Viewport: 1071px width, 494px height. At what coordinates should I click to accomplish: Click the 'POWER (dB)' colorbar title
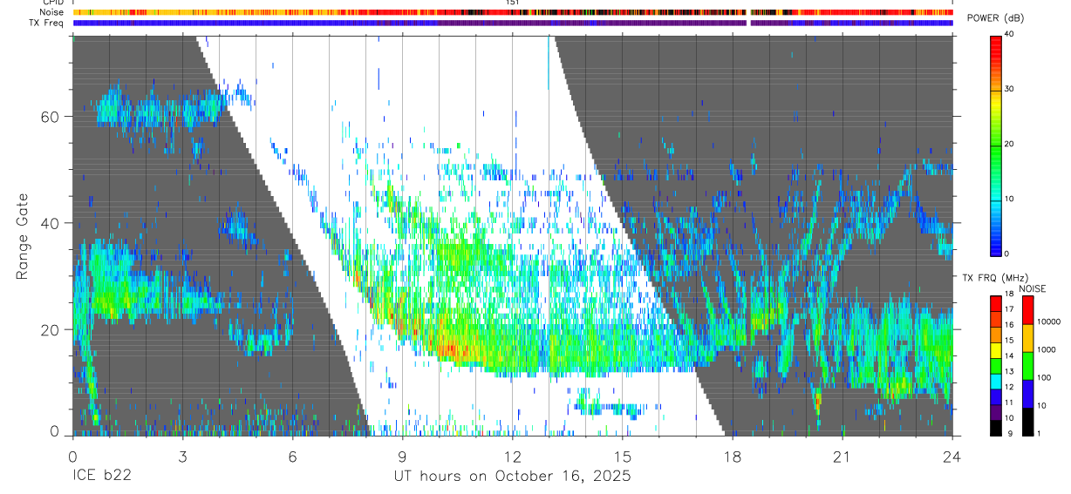994,19
